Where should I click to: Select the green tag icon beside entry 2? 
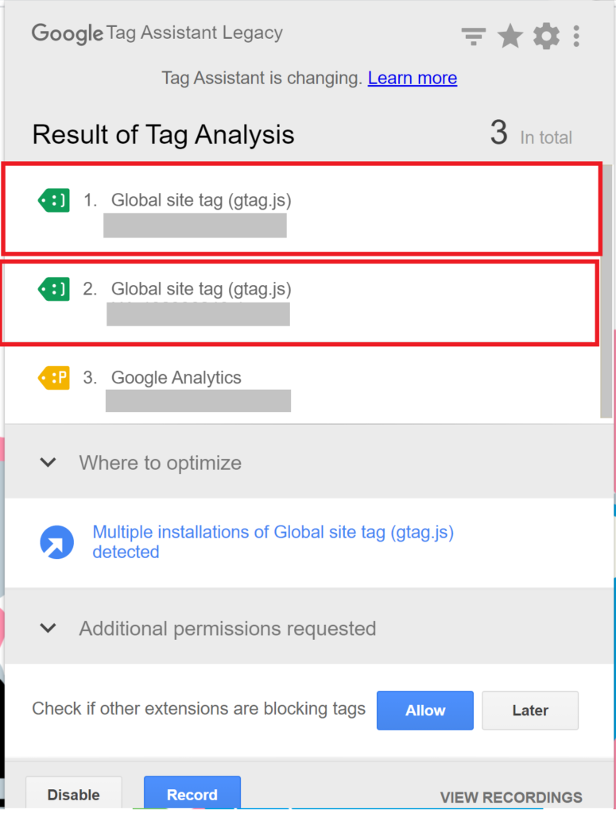coord(53,289)
